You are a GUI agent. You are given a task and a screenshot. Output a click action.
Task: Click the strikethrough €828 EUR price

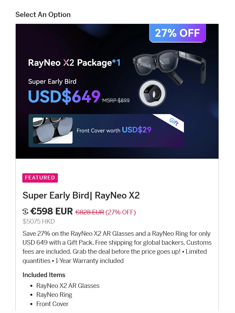(90, 212)
